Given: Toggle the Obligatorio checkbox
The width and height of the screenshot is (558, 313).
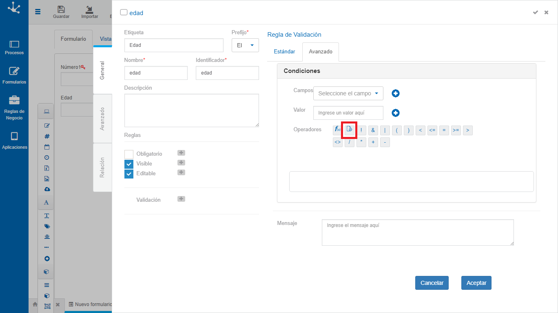Looking at the screenshot, I should point(129,154).
